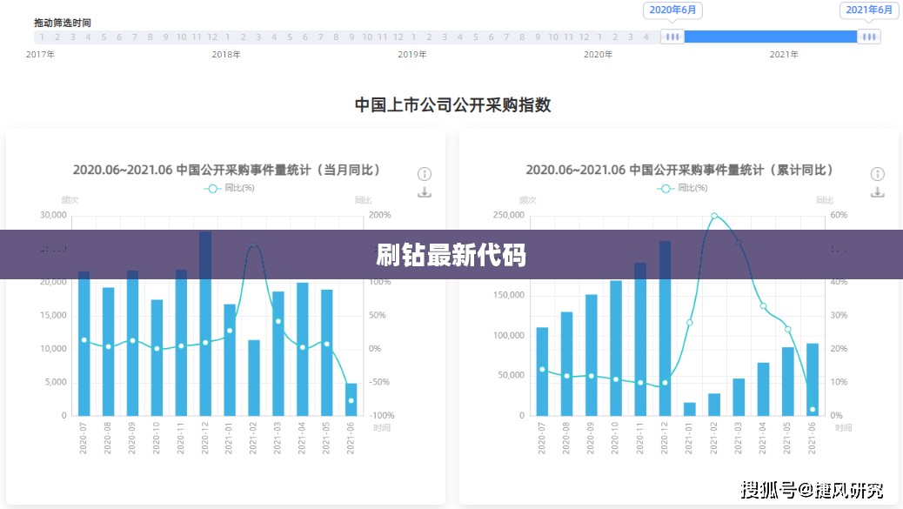Screen dimensions: 903x509
Task: Click the 2020-07 bar in 当月同比 chart
Action: [x=84, y=343]
